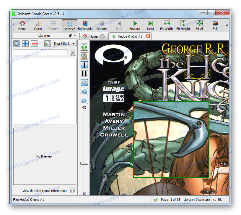Image resolution: width=241 pixels, height=215 pixels.
Task: Add a new library with plus icon
Action: click(25, 44)
